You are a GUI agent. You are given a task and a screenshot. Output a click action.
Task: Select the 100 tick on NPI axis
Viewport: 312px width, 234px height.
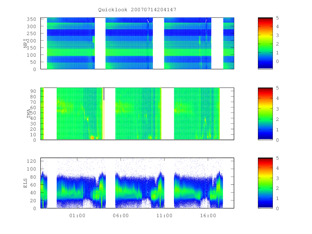click(x=31, y=55)
